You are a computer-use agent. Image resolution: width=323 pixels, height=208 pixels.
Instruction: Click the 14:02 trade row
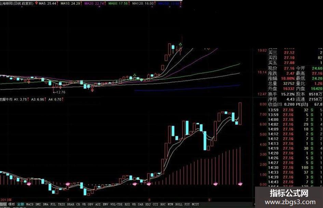[x=295, y=124]
